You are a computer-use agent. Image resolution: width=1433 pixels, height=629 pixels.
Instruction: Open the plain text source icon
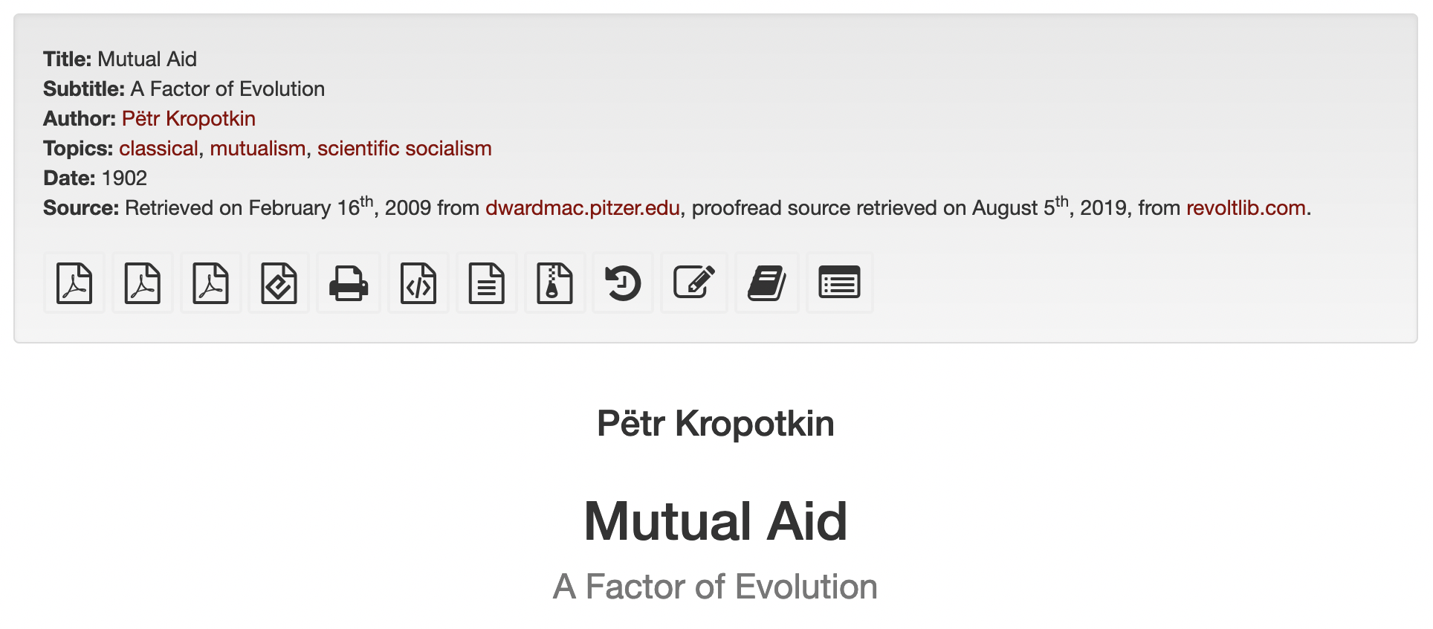(487, 283)
